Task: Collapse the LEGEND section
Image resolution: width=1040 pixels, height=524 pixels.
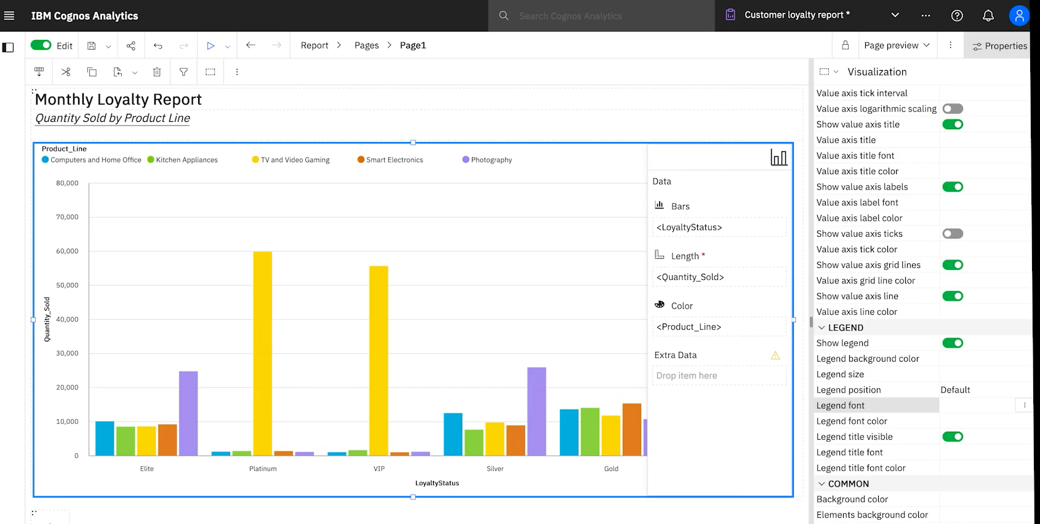Action: pos(822,328)
